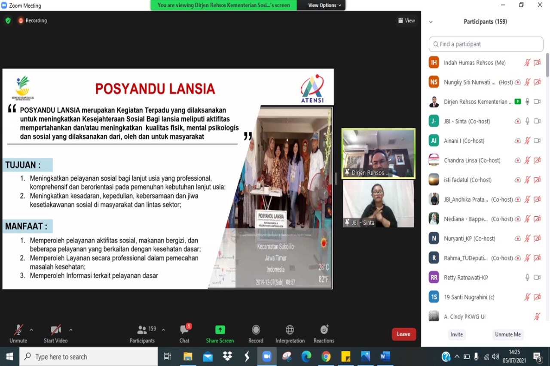
Task: Open the View Options dropdown
Action: pyautogui.click(x=324, y=5)
